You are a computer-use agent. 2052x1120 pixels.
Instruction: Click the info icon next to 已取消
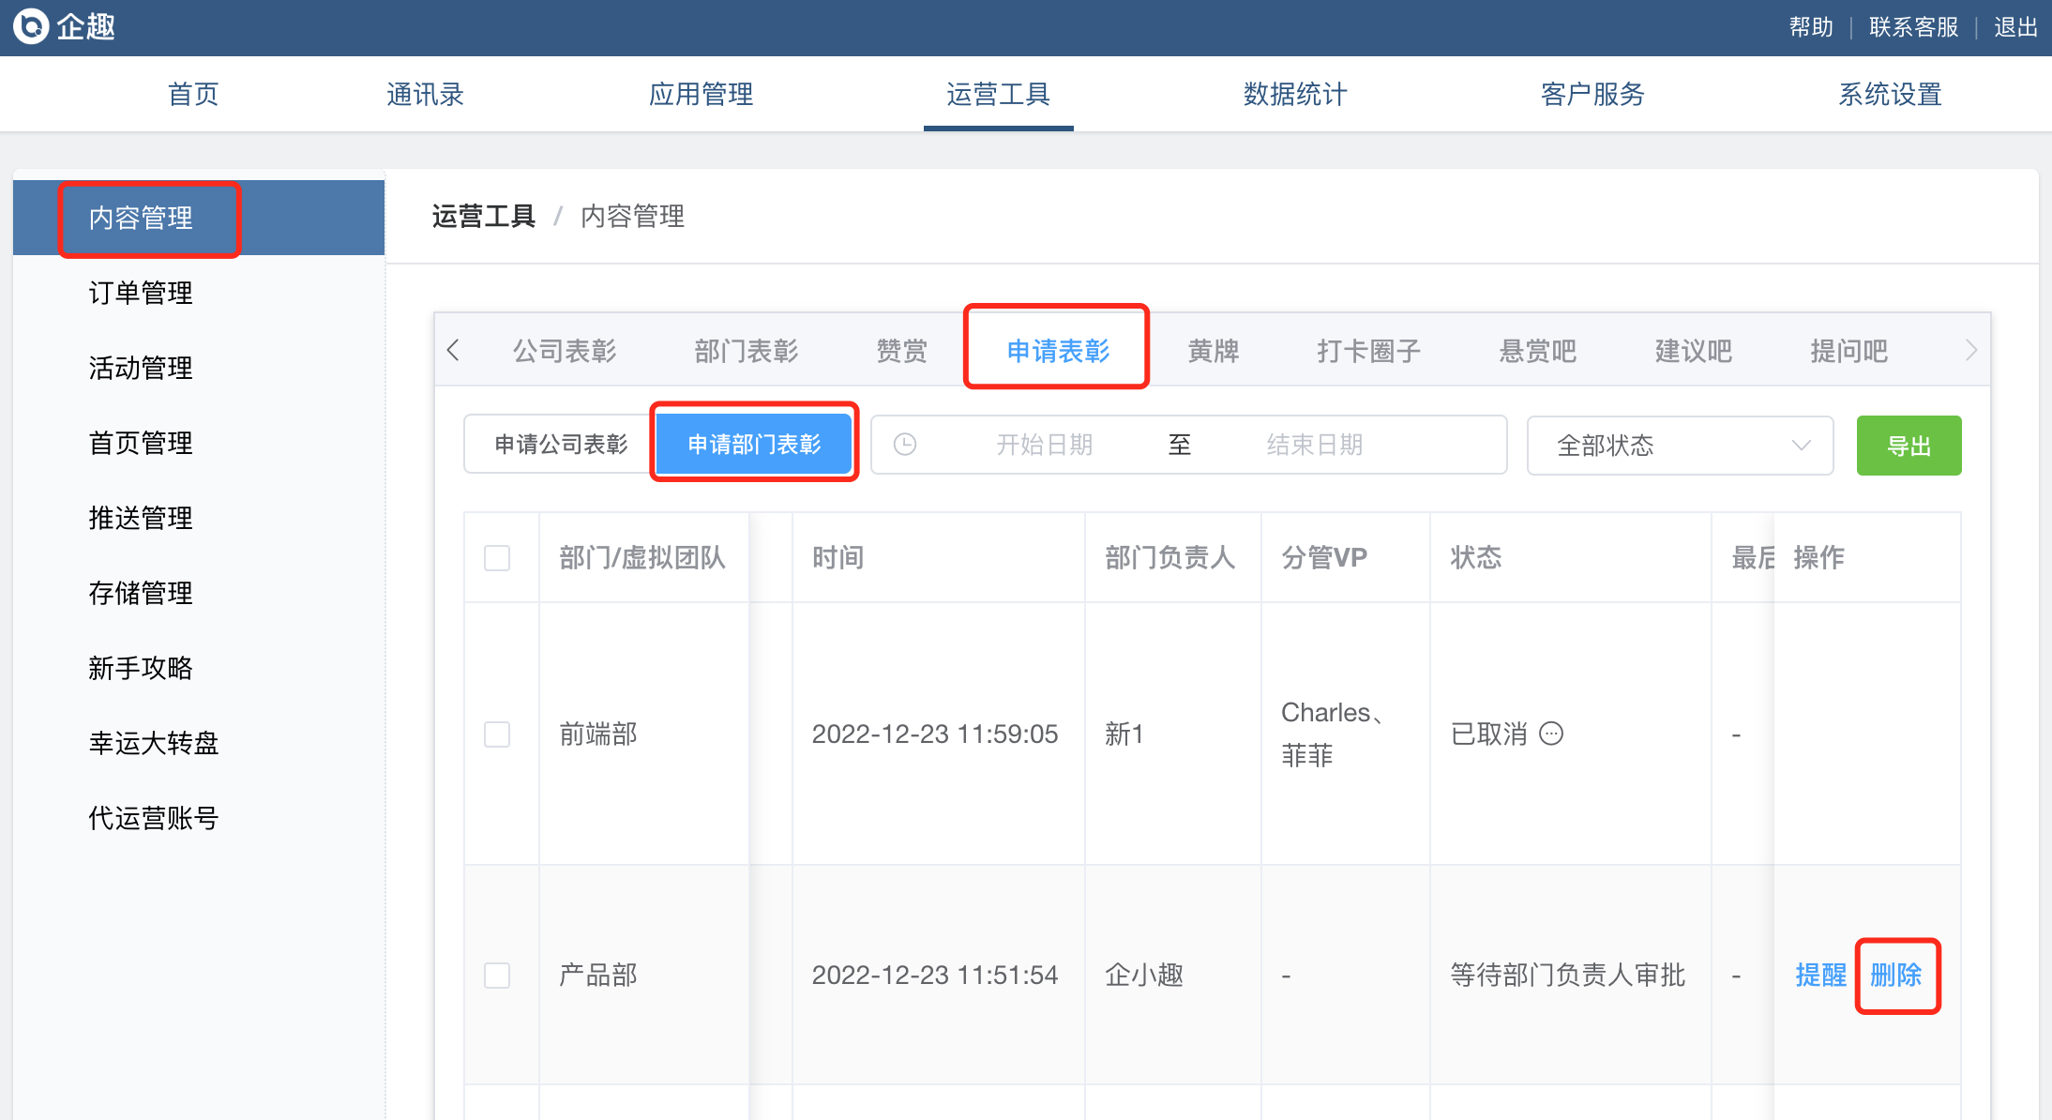(1552, 734)
